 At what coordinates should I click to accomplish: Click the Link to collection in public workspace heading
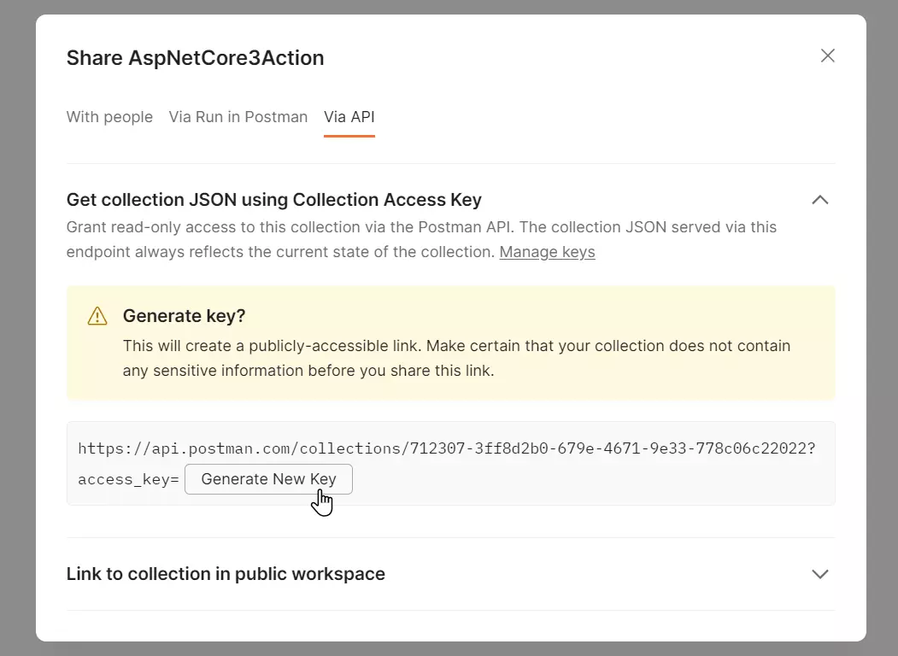[x=226, y=574]
